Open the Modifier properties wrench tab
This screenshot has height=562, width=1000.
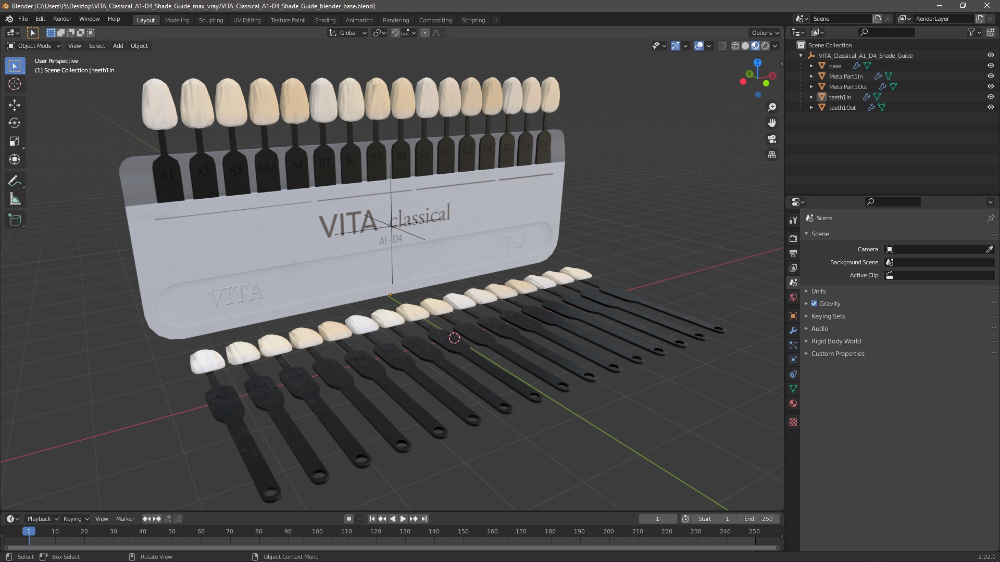[x=793, y=330]
